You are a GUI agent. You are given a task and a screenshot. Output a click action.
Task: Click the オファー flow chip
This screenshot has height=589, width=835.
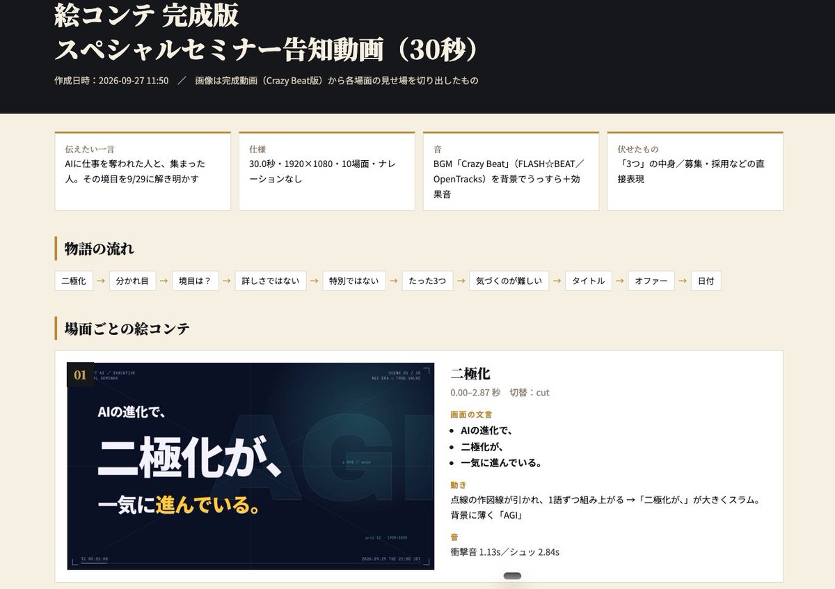pyautogui.click(x=651, y=281)
